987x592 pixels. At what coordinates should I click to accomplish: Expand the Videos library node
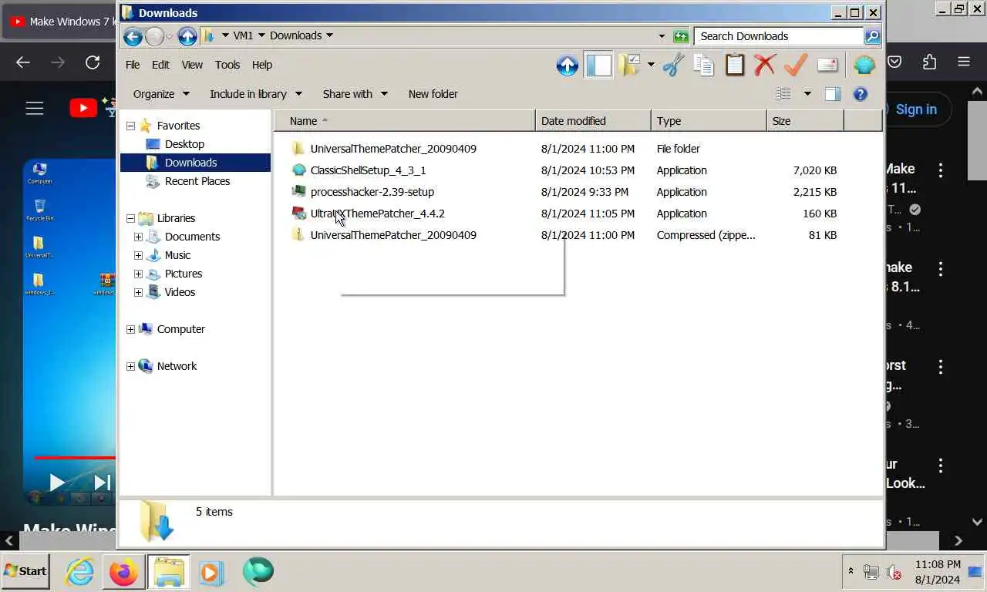point(138,292)
